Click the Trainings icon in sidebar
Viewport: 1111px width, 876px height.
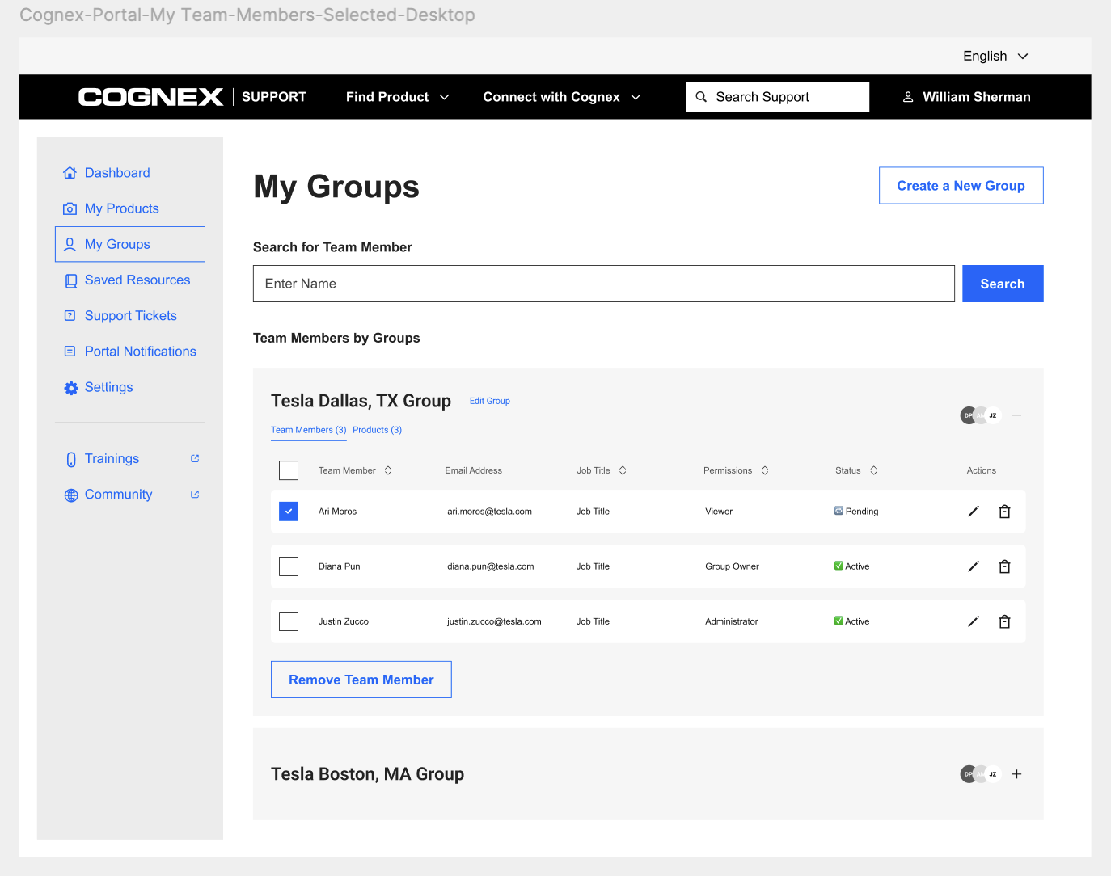point(71,459)
